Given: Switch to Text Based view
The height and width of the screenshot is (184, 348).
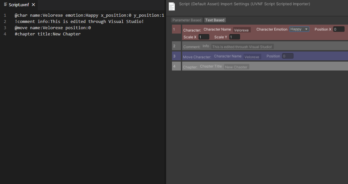Looking at the screenshot, I should click(215, 20).
